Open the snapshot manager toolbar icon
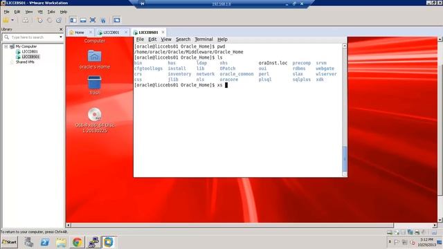443x249 pixels. point(59,20)
